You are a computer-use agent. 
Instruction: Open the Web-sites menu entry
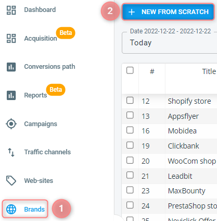(39, 181)
